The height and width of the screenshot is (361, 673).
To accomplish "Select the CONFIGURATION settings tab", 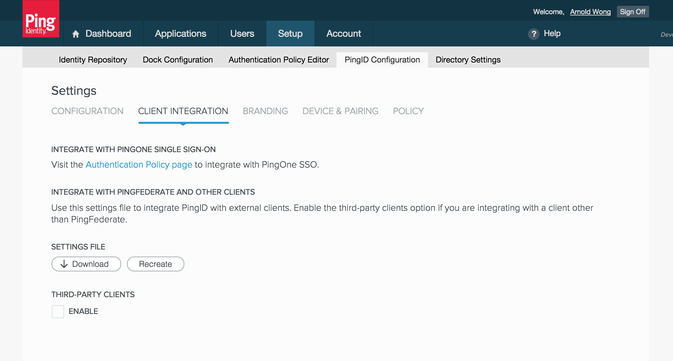I will (87, 111).
